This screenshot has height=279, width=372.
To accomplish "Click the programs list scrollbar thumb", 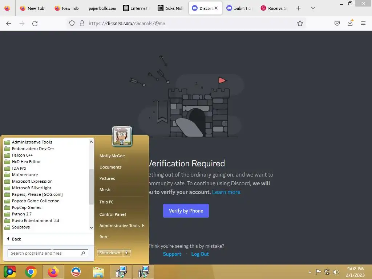I will click(91, 187).
